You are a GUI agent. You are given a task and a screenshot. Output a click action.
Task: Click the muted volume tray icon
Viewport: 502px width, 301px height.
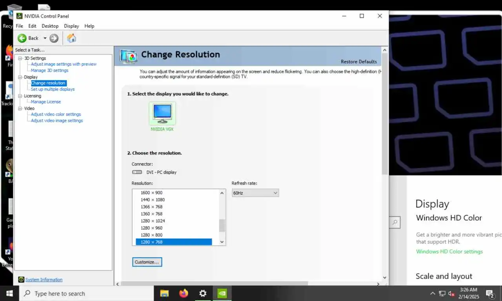tap(451, 293)
